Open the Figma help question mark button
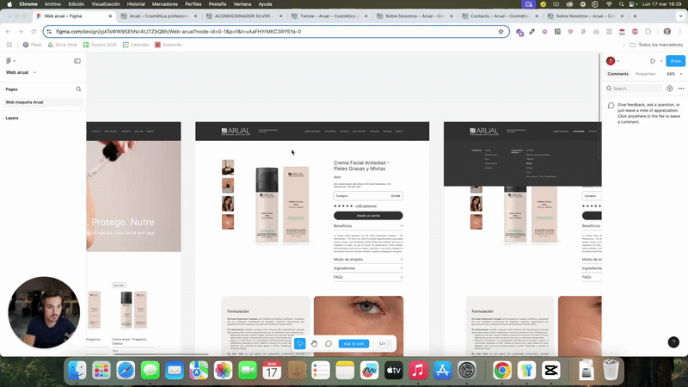The height and width of the screenshot is (387, 688). 673,341
